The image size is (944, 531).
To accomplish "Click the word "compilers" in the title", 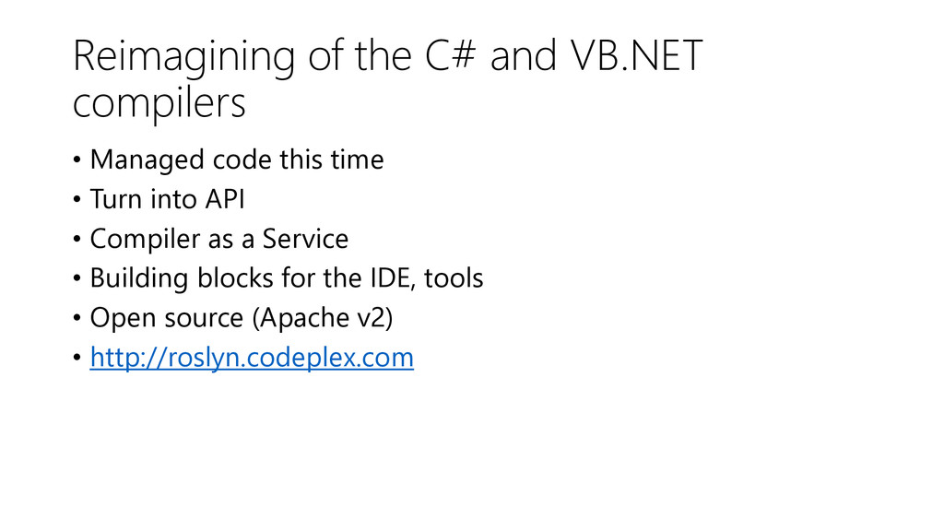I will [x=159, y=104].
